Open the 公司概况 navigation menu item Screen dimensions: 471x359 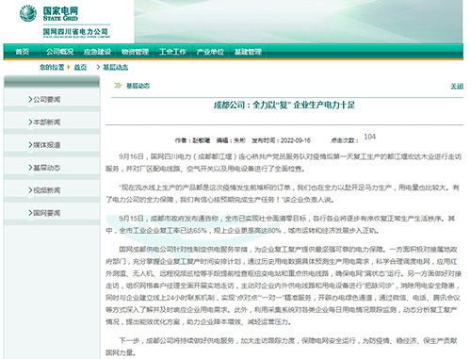(59, 52)
